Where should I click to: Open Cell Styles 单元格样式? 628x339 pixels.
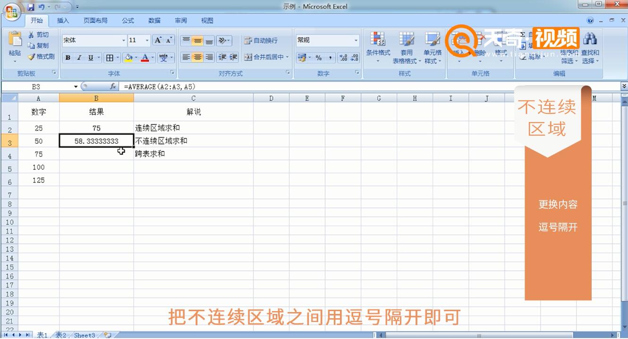pos(433,48)
